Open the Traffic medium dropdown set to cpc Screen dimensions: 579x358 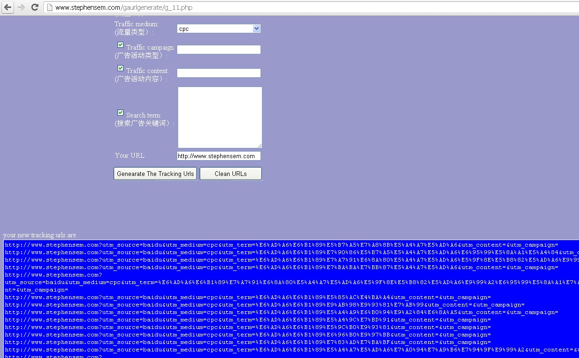point(218,29)
